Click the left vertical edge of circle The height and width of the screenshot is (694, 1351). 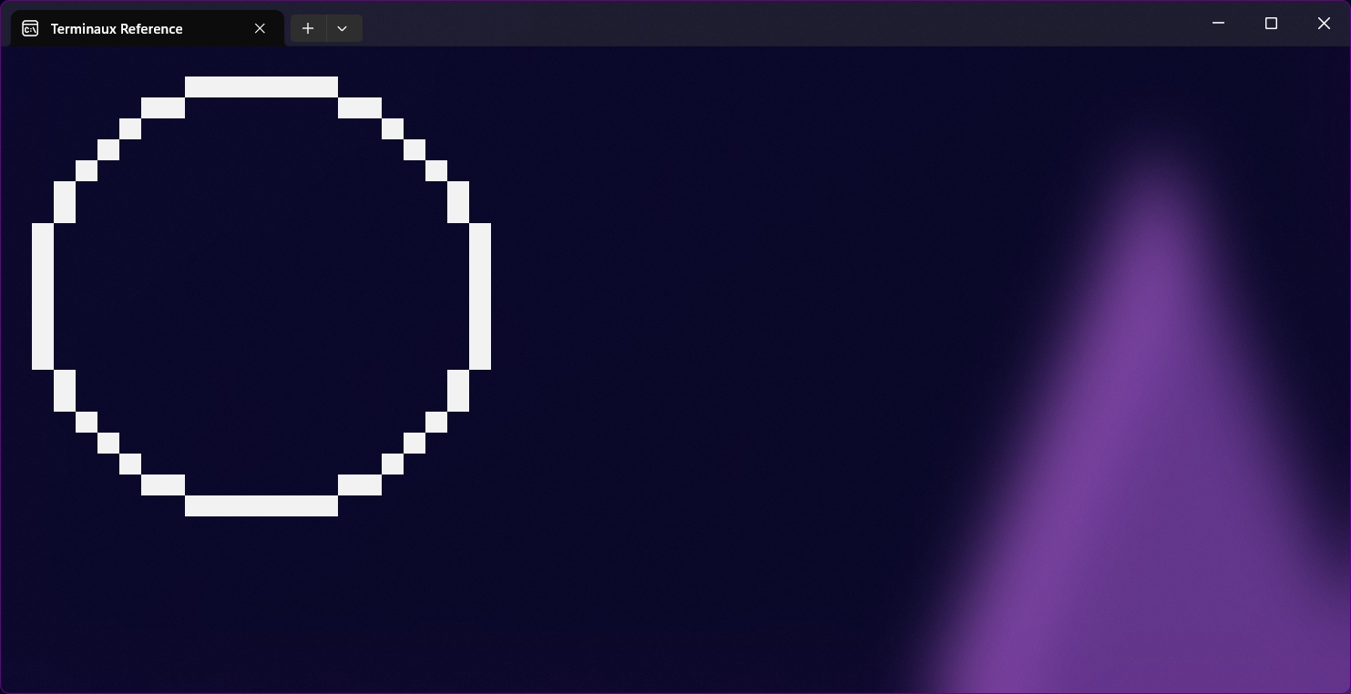(43, 296)
